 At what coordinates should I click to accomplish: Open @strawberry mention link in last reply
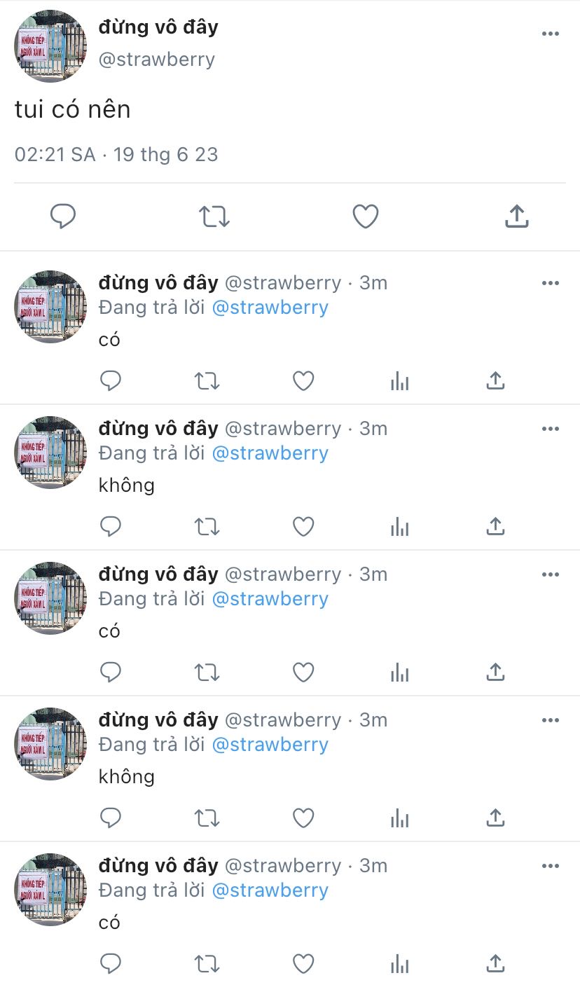point(270,890)
